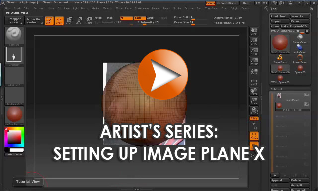Select the EraserBrush tool icon
Screen dimensions: 318x191
click(x=300, y=59)
